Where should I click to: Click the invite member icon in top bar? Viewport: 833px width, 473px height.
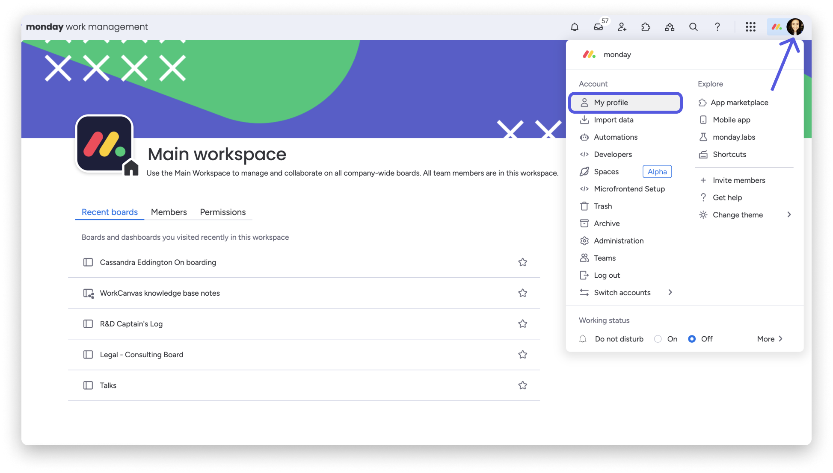click(622, 27)
